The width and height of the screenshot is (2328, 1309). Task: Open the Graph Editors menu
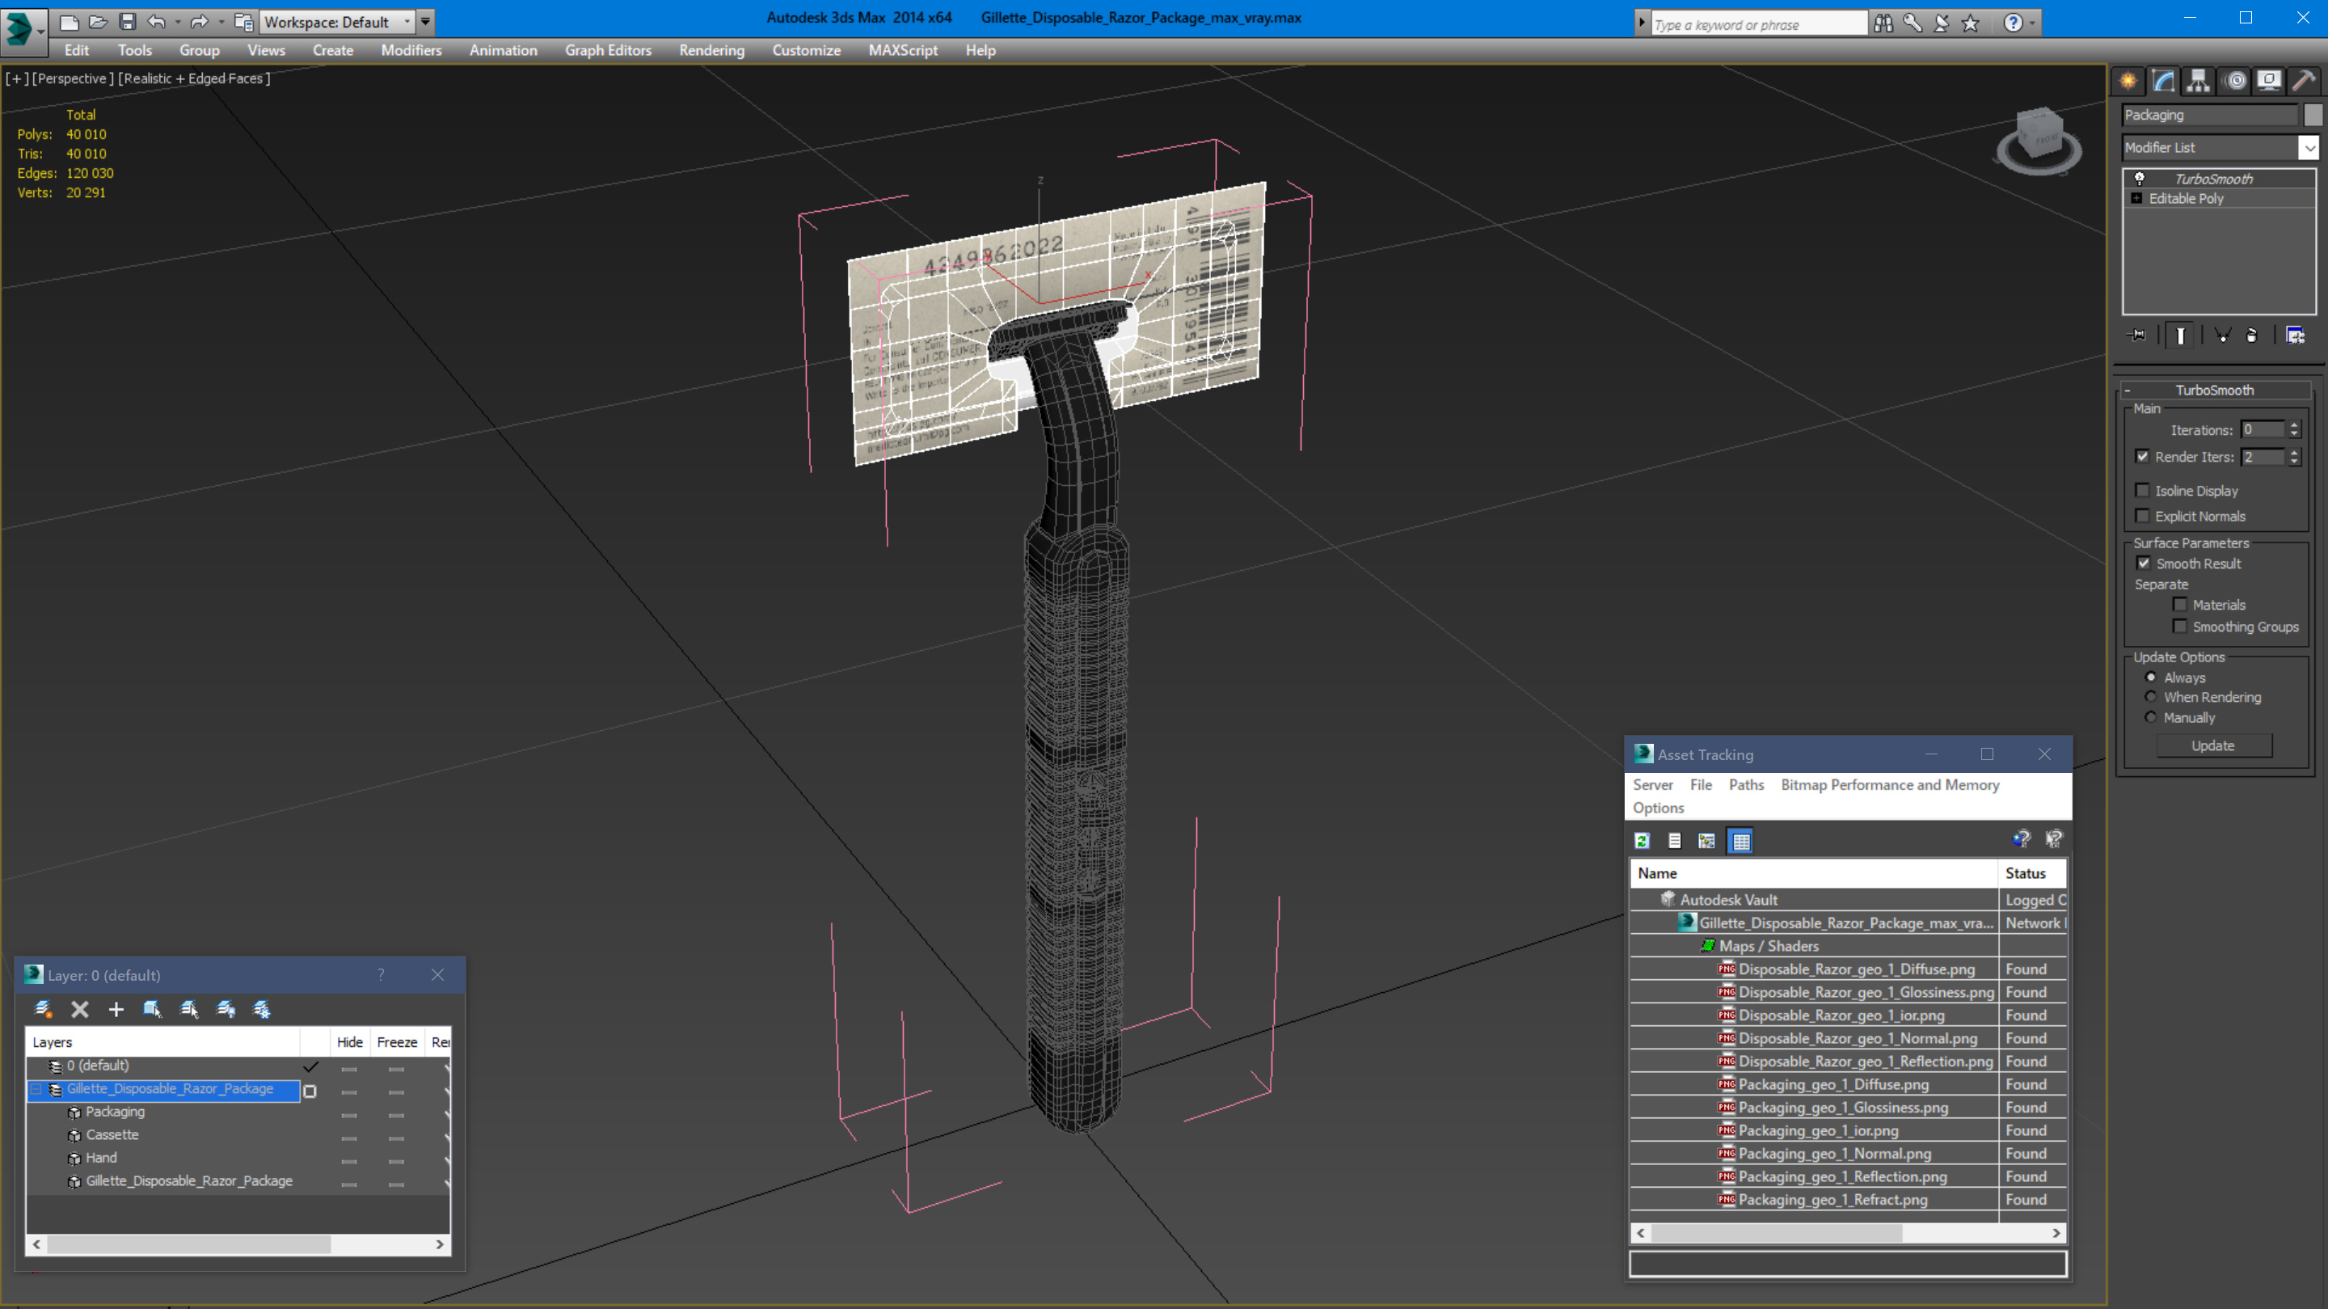608,51
